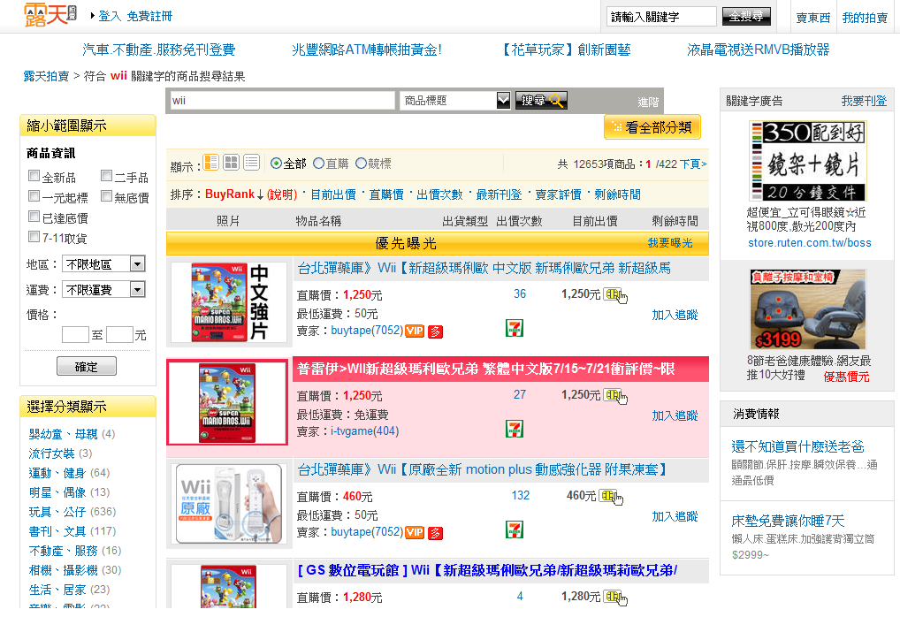Focus the 請輸入關鍵字 header search field
Image resolution: width=900 pixels, height=617 pixels.
pos(661,17)
